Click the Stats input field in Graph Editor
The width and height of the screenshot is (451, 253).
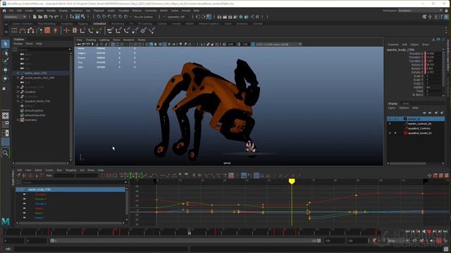click(x=64, y=176)
